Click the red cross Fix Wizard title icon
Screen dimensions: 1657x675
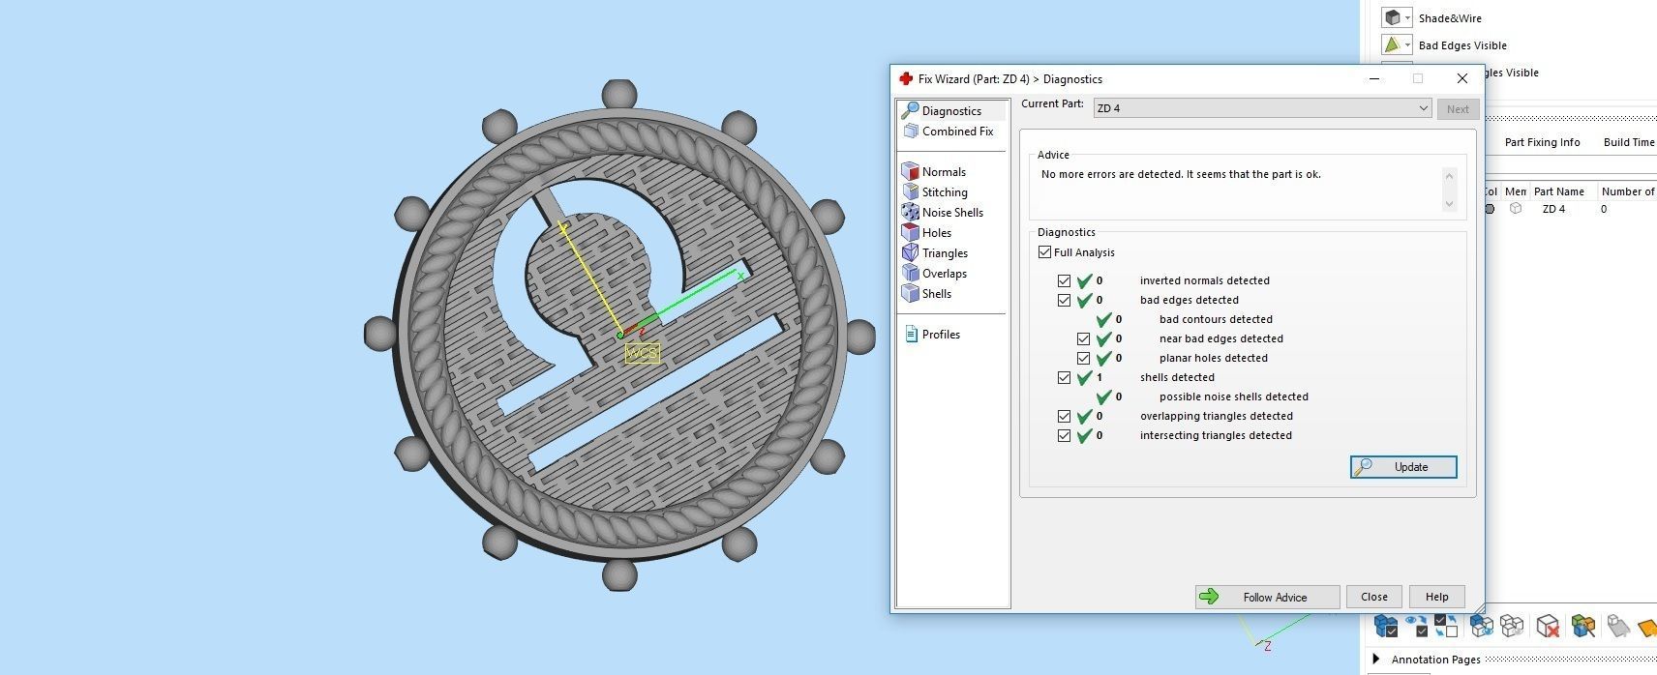tap(906, 79)
